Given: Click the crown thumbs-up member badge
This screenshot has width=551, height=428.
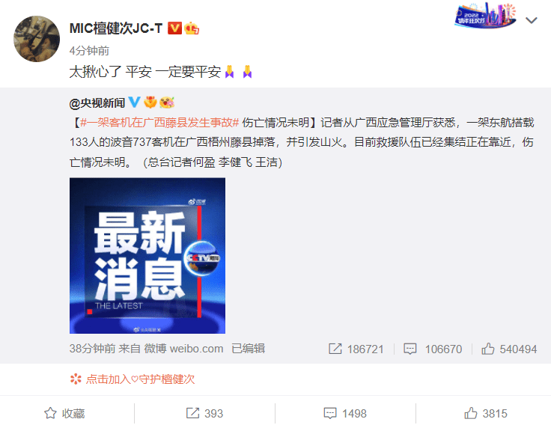Looking at the screenshot, I should coord(192,28).
